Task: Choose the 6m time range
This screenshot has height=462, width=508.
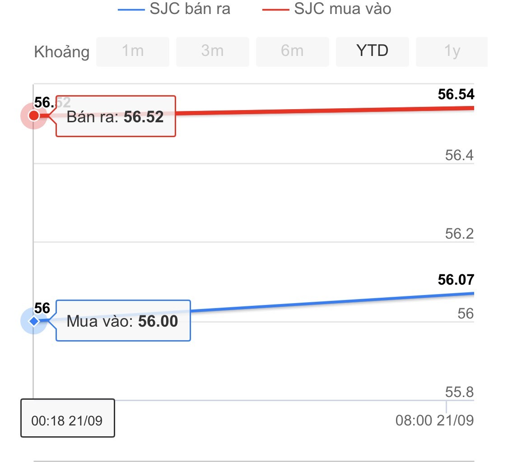Action: [292, 51]
